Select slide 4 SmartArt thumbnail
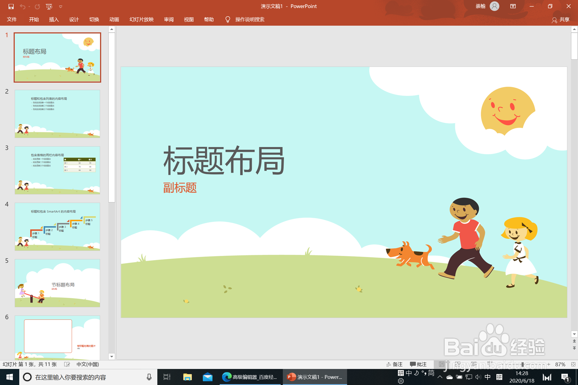Viewport: 578px width, 385px height. [x=58, y=227]
